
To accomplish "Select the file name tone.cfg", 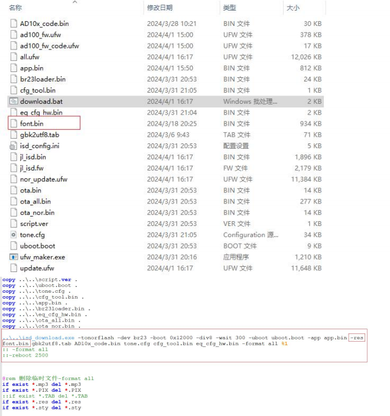I will pos(32,235).
